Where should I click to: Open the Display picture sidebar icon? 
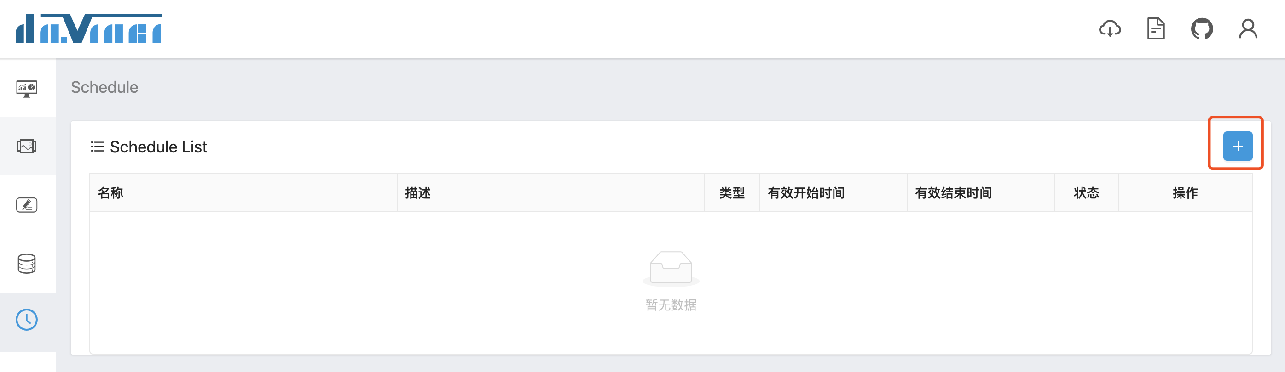tap(27, 147)
